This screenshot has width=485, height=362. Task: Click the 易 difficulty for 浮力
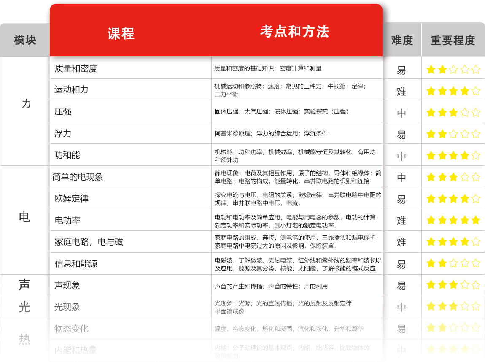(x=401, y=135)
